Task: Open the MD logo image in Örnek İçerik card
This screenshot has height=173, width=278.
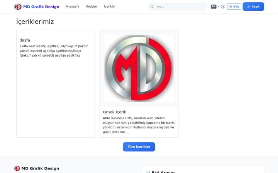Action: (x=139, y=68)
